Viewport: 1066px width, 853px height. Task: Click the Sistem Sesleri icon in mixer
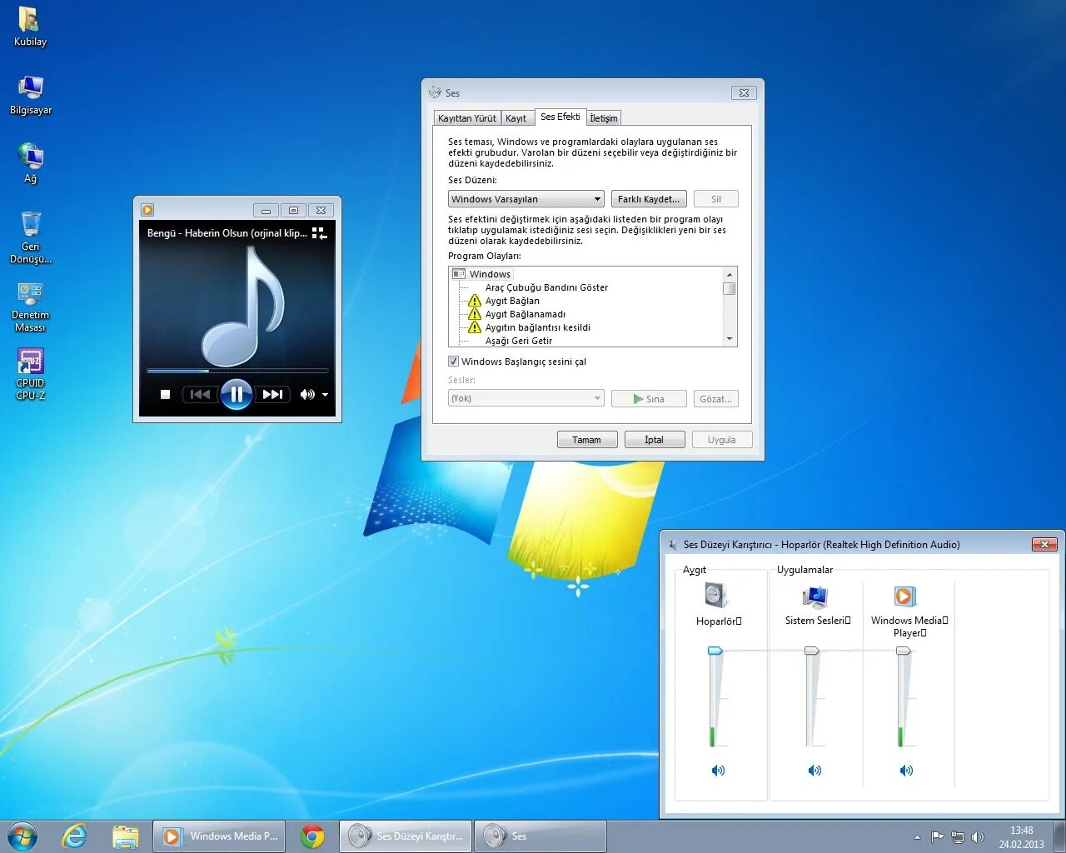[814, 596]
